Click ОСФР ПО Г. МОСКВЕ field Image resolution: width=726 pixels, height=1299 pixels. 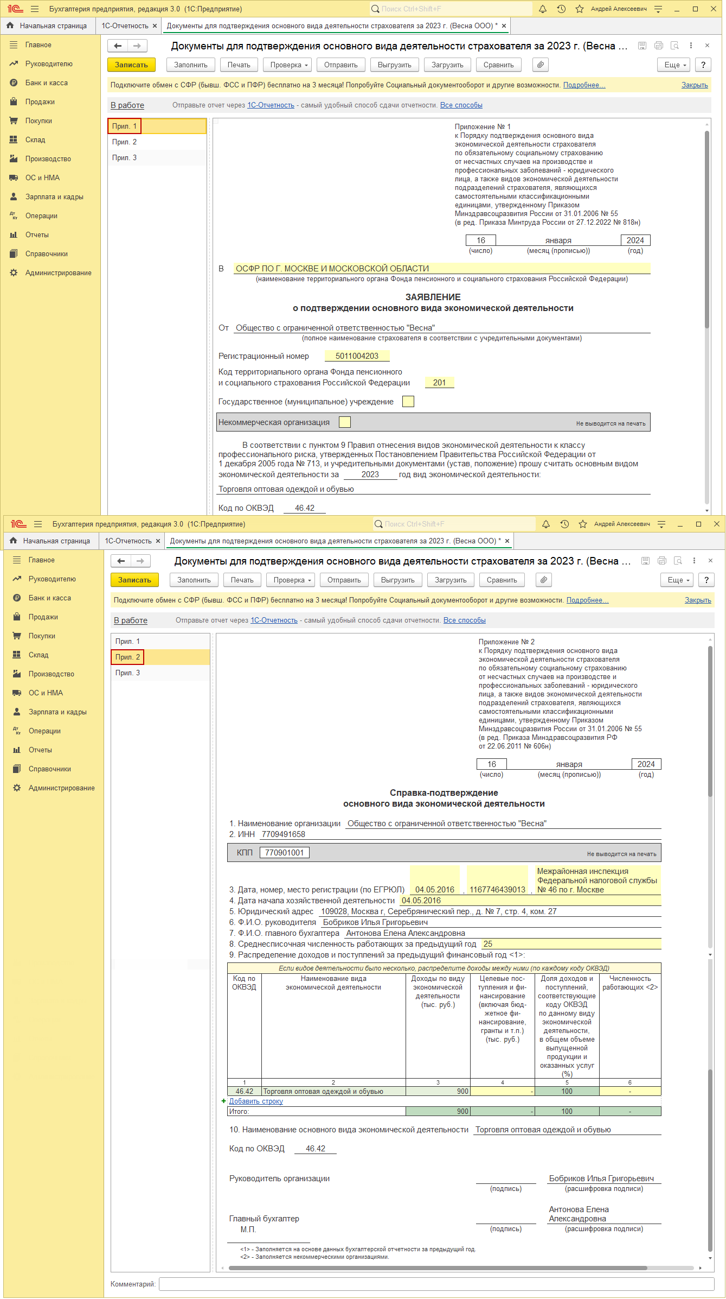click(442, 268)
